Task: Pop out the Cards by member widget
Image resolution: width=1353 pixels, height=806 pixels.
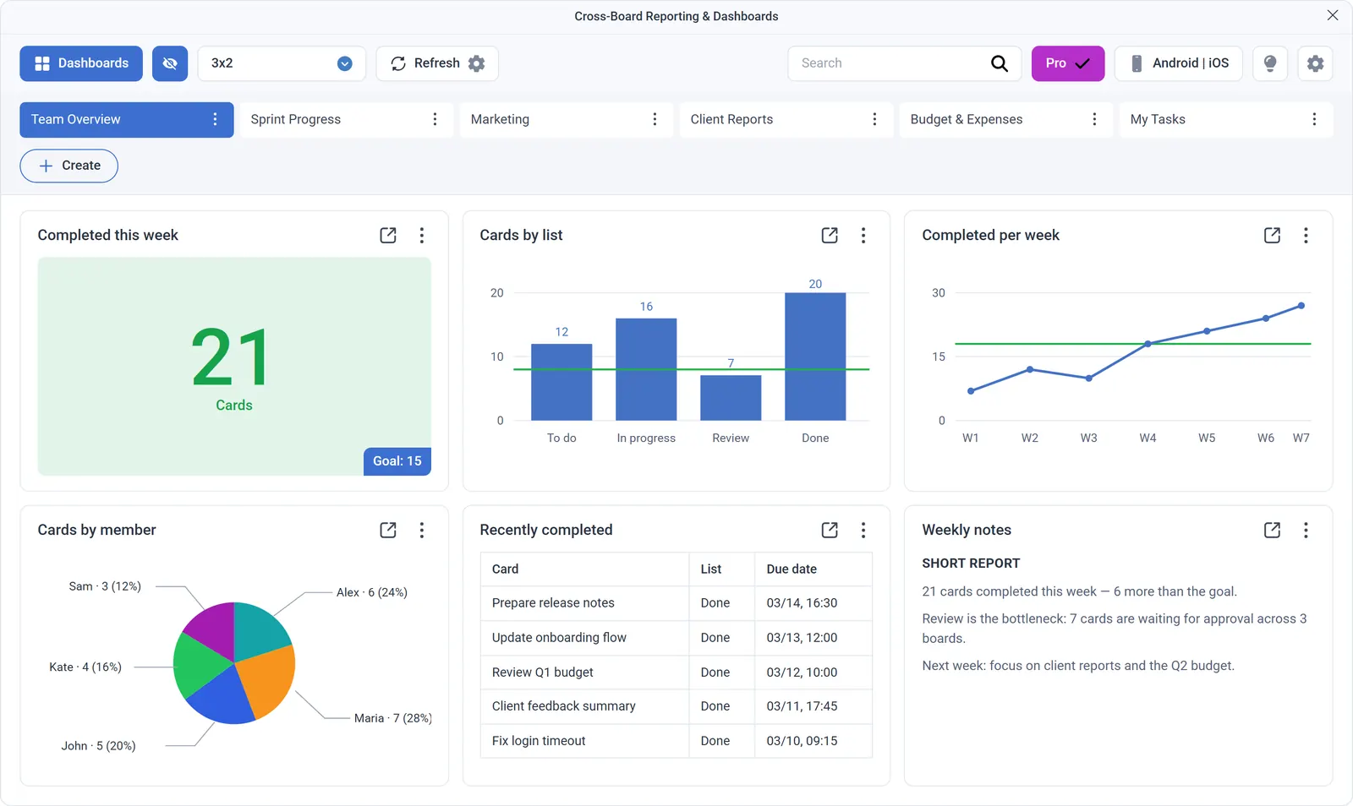Action: tap(388, 530)
